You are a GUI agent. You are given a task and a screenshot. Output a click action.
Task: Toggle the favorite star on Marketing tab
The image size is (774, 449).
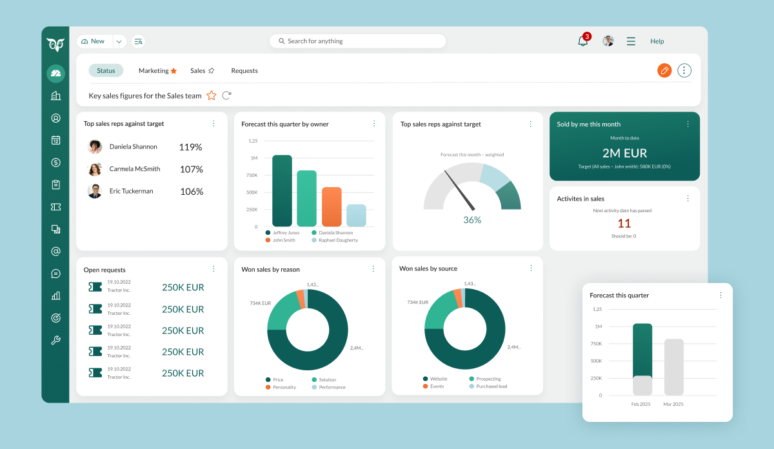tap(174, 70)
